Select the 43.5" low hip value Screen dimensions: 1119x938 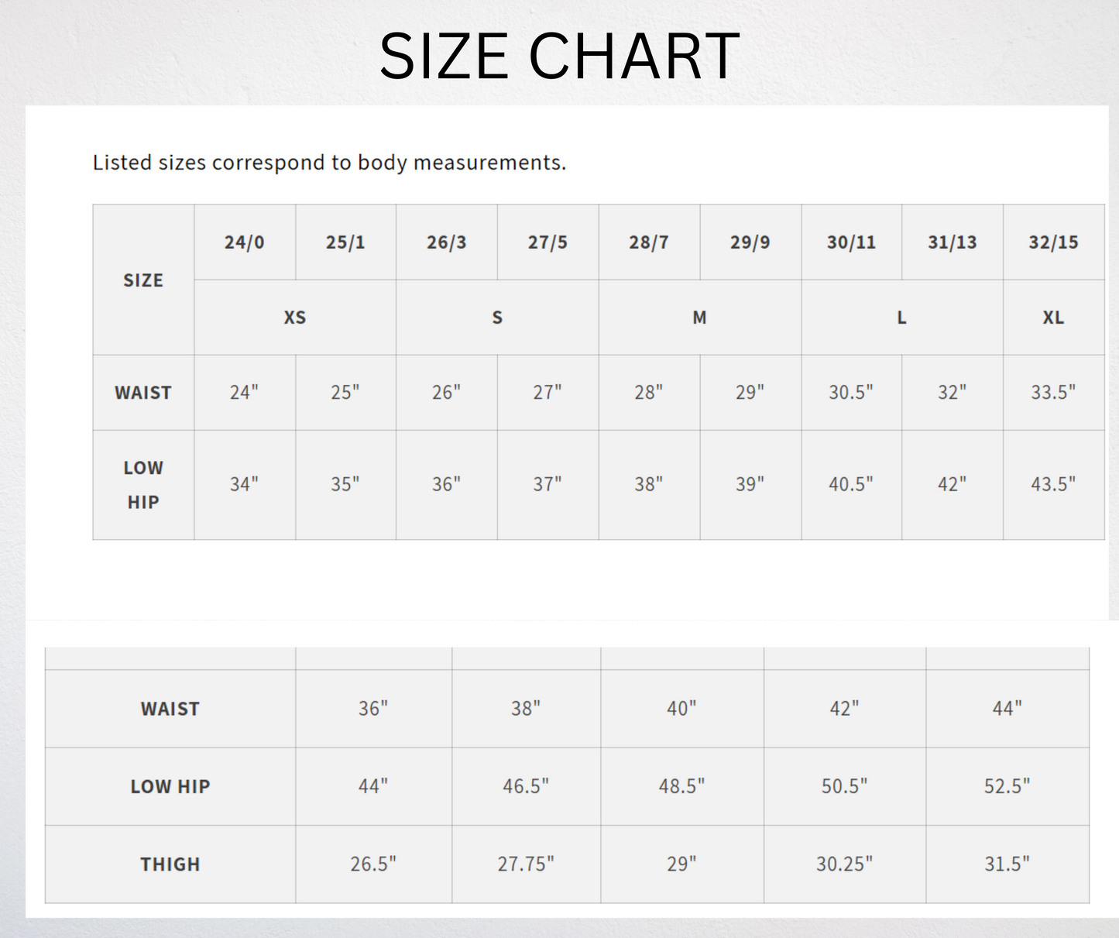(x=1053, y=485)
